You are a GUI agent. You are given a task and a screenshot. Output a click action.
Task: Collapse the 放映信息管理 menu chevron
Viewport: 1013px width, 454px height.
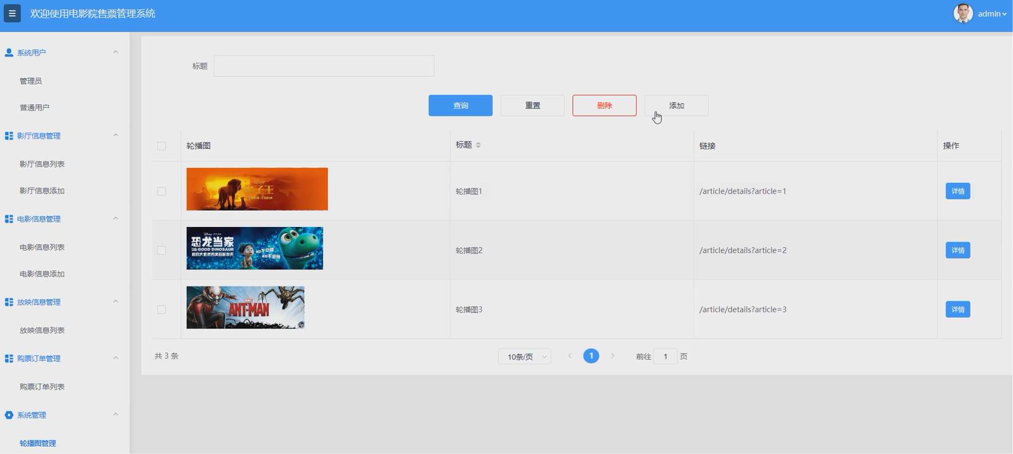pyautogui.click(x=115, y=301)
